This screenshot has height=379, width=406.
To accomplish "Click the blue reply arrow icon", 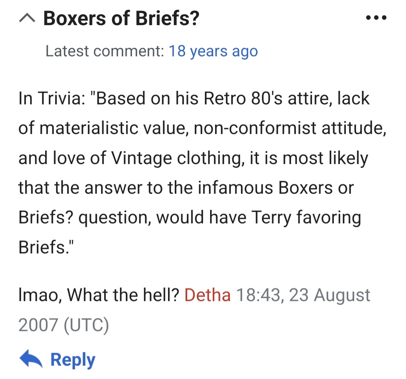I will coord(31,359).
